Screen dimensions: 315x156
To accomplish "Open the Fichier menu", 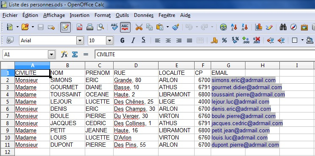I will 10,15.
